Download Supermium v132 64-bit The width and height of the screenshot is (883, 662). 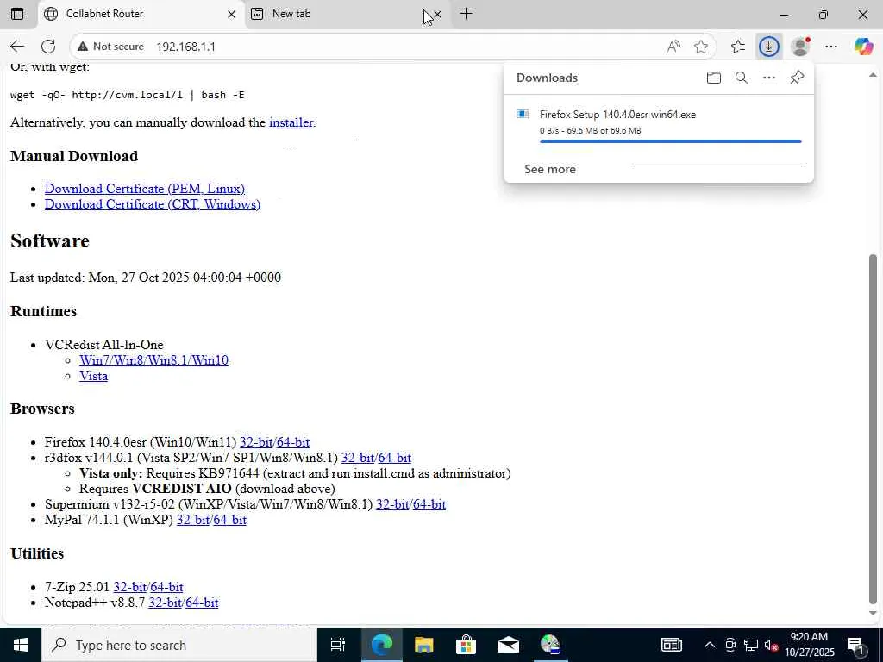click(x=429, y=504)
